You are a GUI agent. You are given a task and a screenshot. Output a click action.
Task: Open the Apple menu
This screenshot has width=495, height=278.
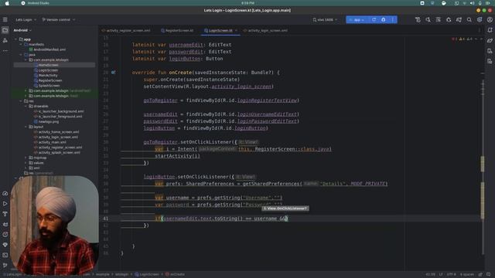click(x=7, y=3)
